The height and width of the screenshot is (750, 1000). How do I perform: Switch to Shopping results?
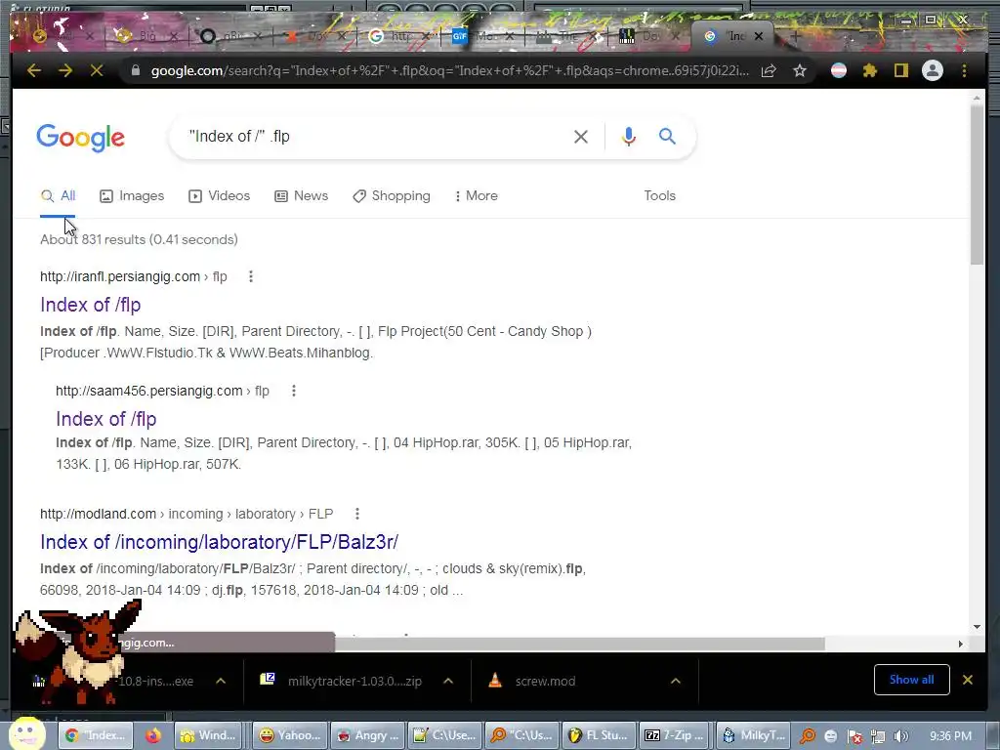pos(392,195)
